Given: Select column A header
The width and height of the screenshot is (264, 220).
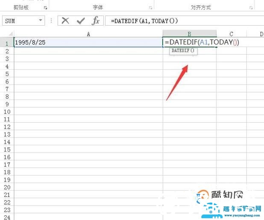Looking at the screenshot, I should click(88, 34).
